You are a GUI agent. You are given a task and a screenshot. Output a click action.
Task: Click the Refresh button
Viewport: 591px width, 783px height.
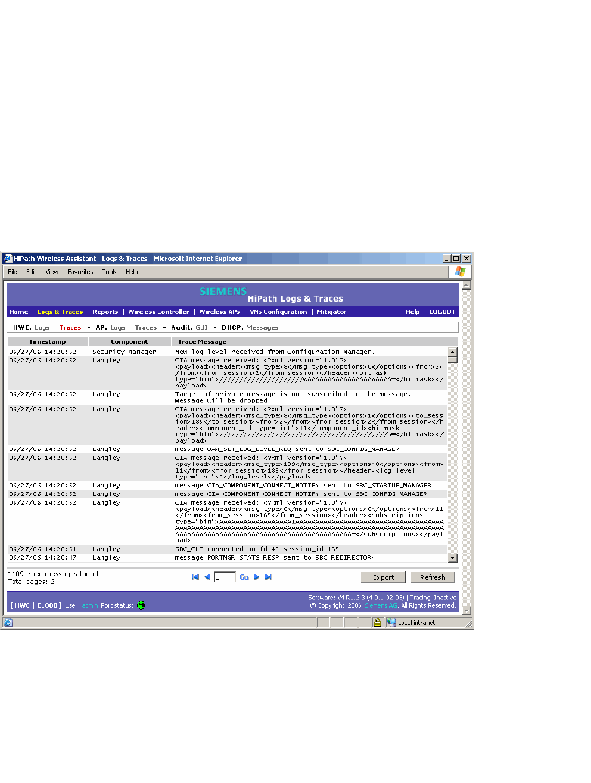tap(433, 577)
